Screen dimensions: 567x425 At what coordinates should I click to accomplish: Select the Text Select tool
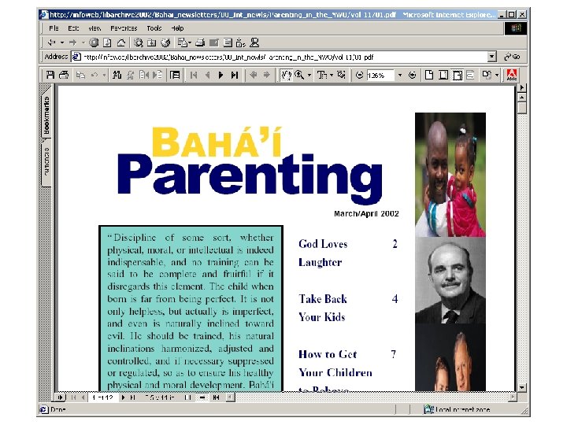pos(321,75)
